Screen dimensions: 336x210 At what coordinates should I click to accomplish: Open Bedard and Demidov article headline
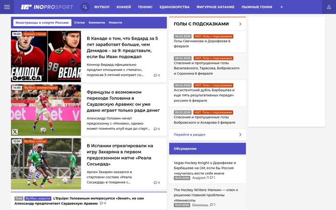click(x=122, y=47)
